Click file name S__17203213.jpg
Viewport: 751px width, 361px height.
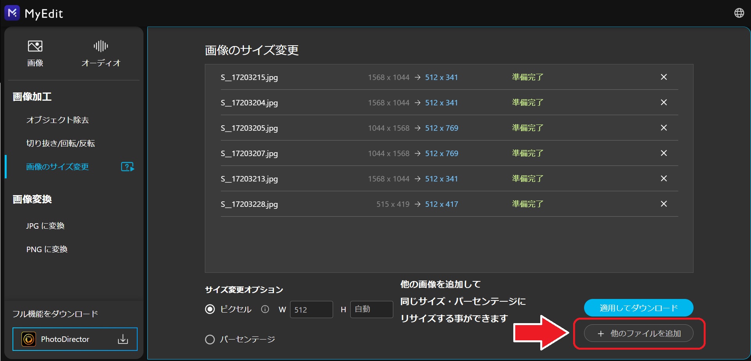249,179
